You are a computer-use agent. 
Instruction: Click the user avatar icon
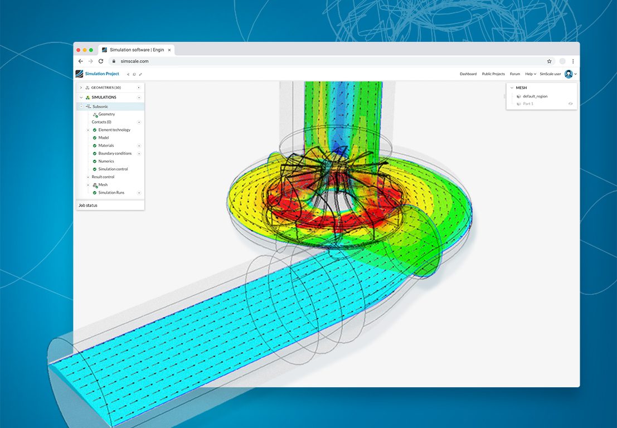tap(568, 74)
